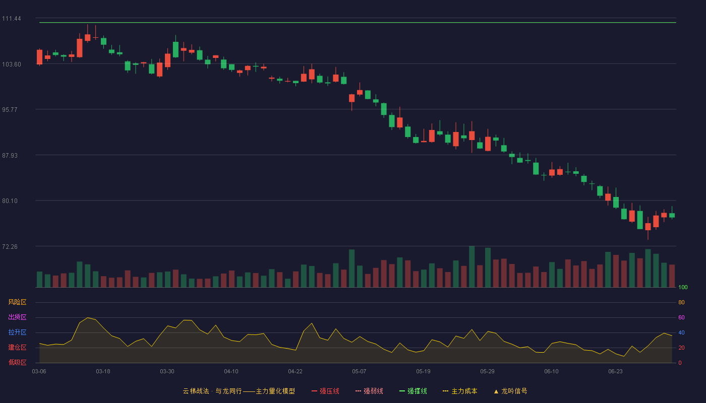The image size is (706, 403).
Task: Click the magenta 60 indicator scale value
Action: pyautogui.click(x=681, y=317)
